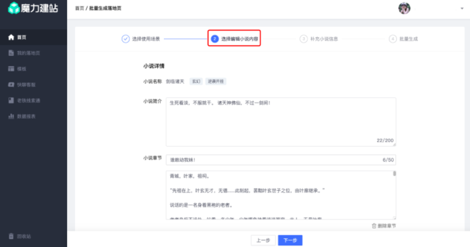The width and height of the screenshot is (470, 247).
Task: Click the 删除章节 link
Action: pos(384,226)
